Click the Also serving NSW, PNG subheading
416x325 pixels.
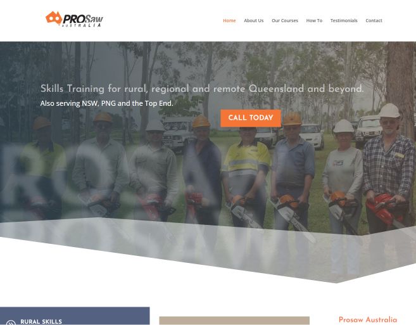pyautogui.click(x=106, y=103)
